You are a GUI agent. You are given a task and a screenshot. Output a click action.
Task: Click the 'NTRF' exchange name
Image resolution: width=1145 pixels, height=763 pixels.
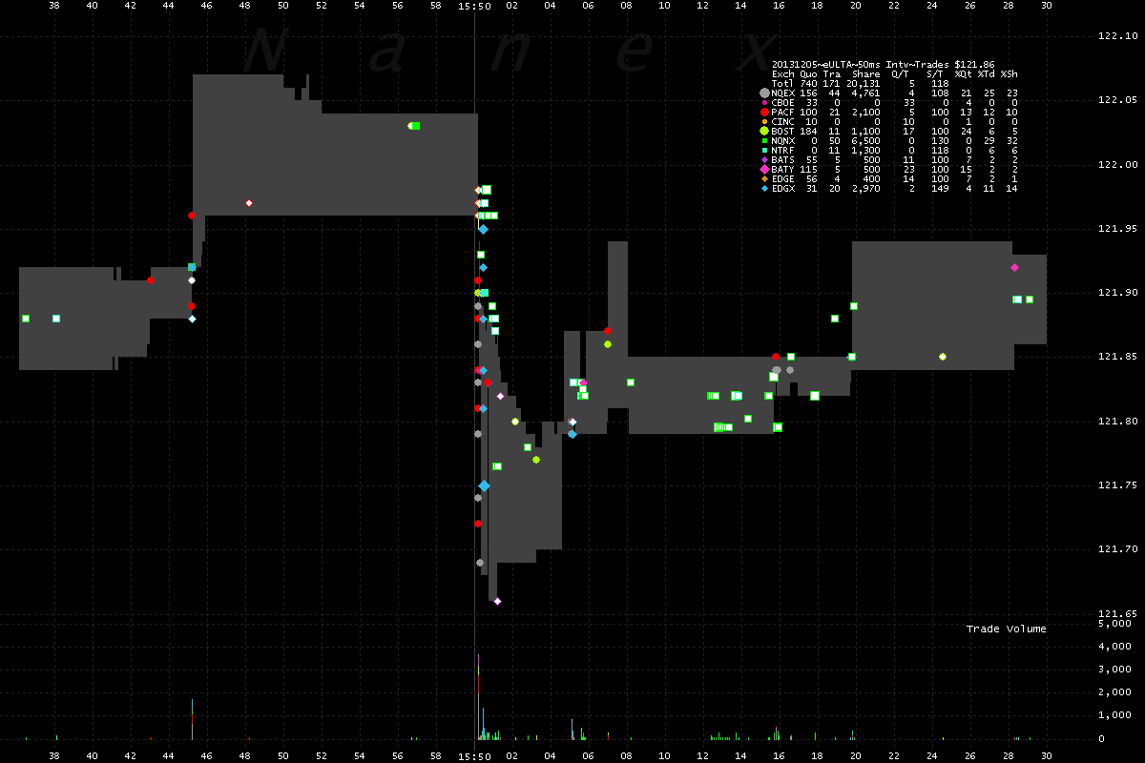coord(782,151)
